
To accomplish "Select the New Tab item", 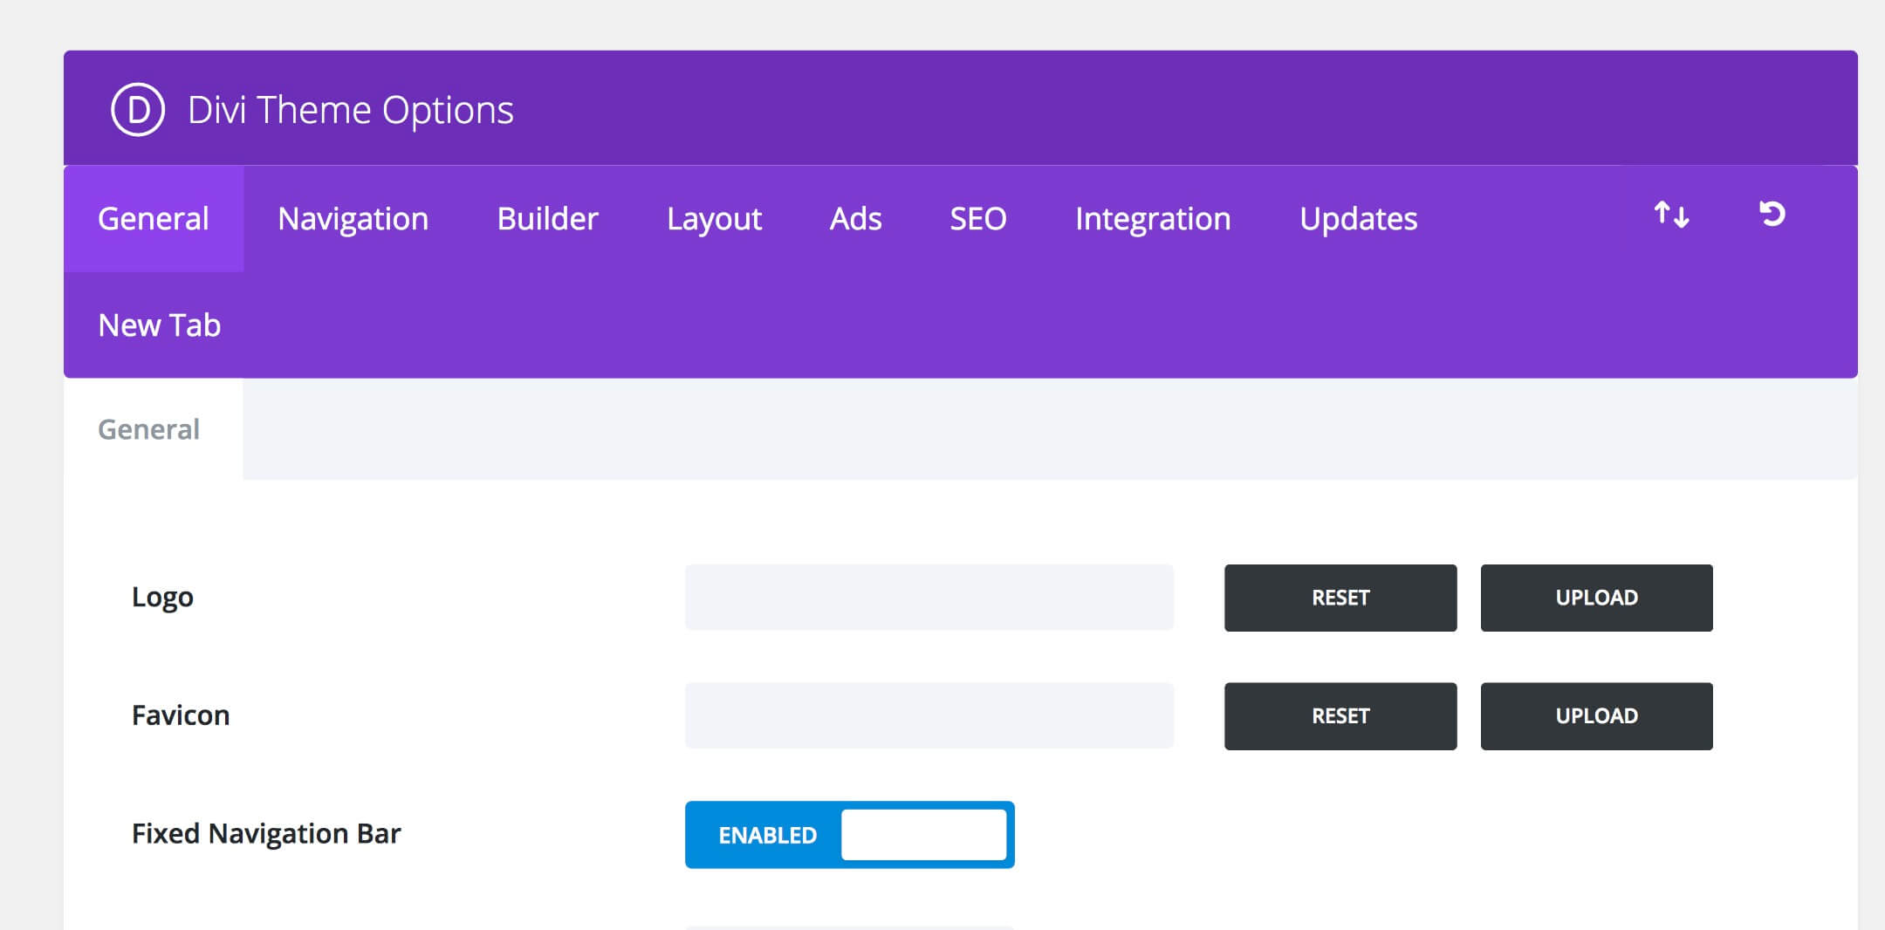I will (x=160, y=325).
